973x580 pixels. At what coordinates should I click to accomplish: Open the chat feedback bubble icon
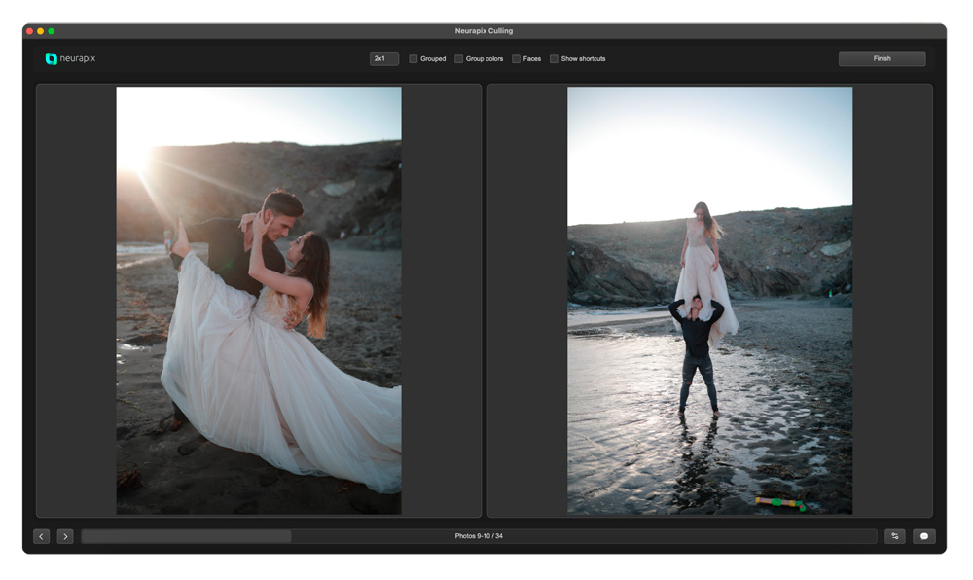pyautogui.click(x=923, y=536)
